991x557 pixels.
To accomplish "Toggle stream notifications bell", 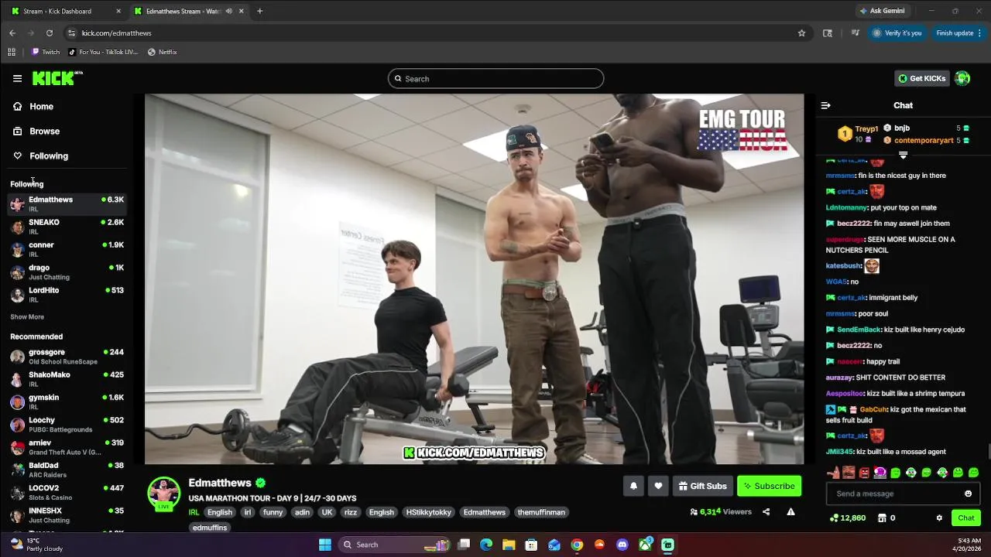I will click(x=633, y=486).
